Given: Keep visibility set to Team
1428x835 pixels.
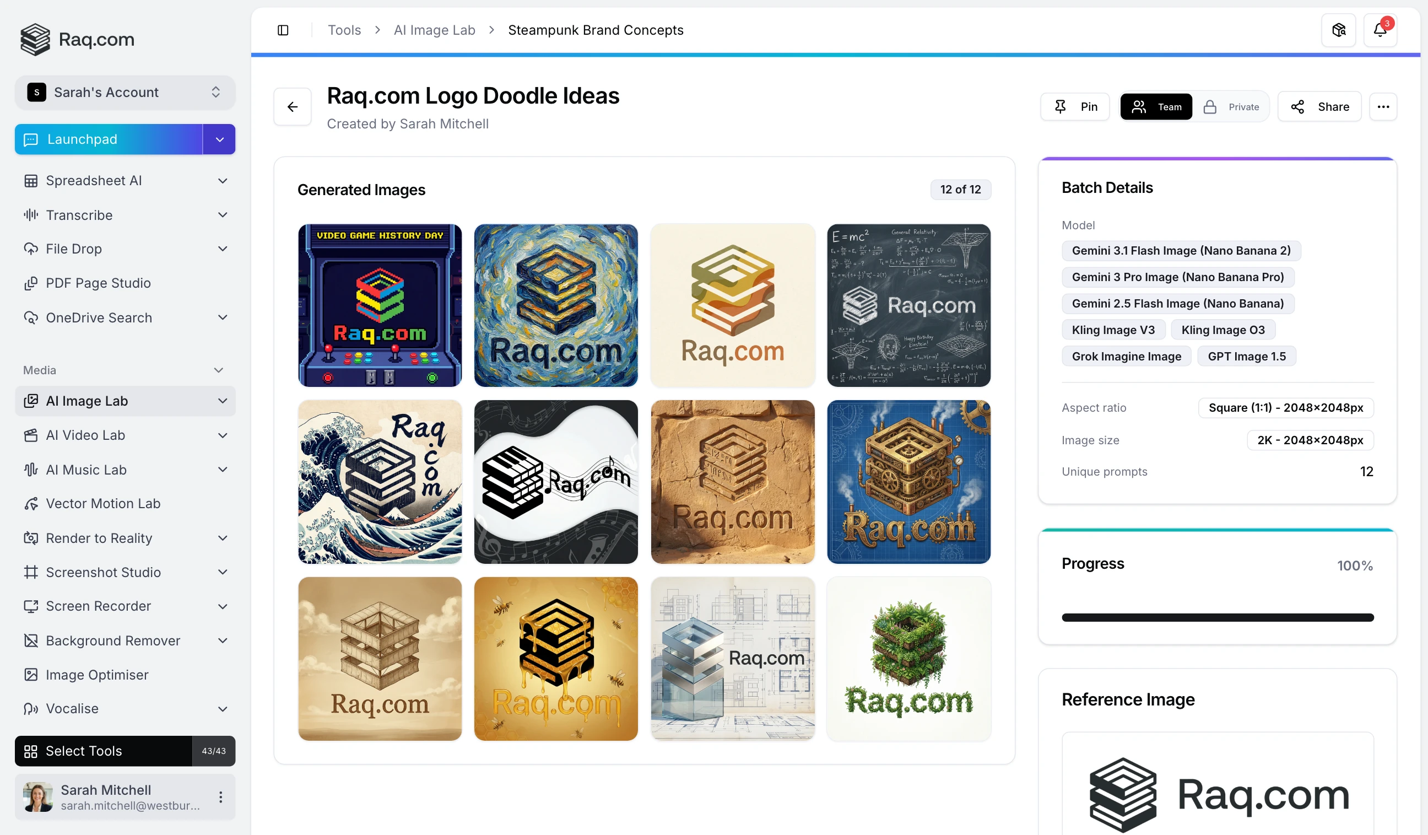Looking at the screenshot, I should [1156, 106].
